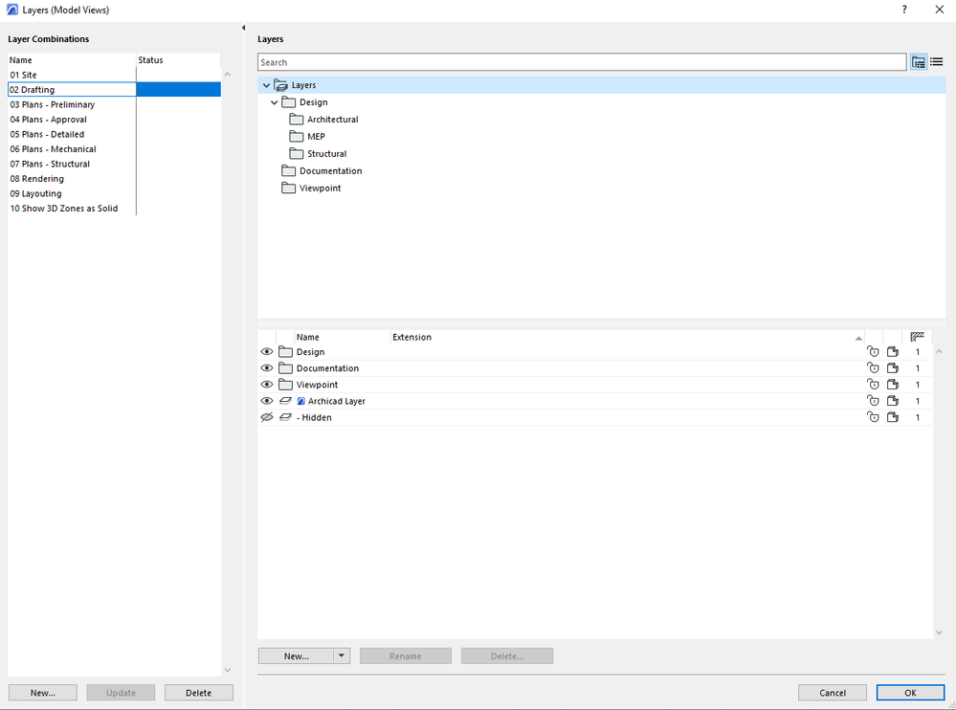The height and width of the screenshot is (710, 956).
Task: Switch layers panel to hierarchical folder view
Action: 919,61
